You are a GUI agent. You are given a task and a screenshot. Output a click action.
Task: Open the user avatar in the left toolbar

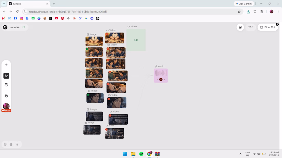point(6,106)
